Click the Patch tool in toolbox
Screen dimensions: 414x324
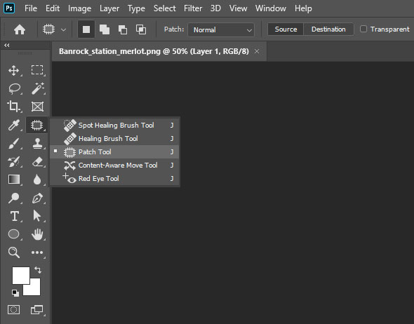tap(36, 125)
